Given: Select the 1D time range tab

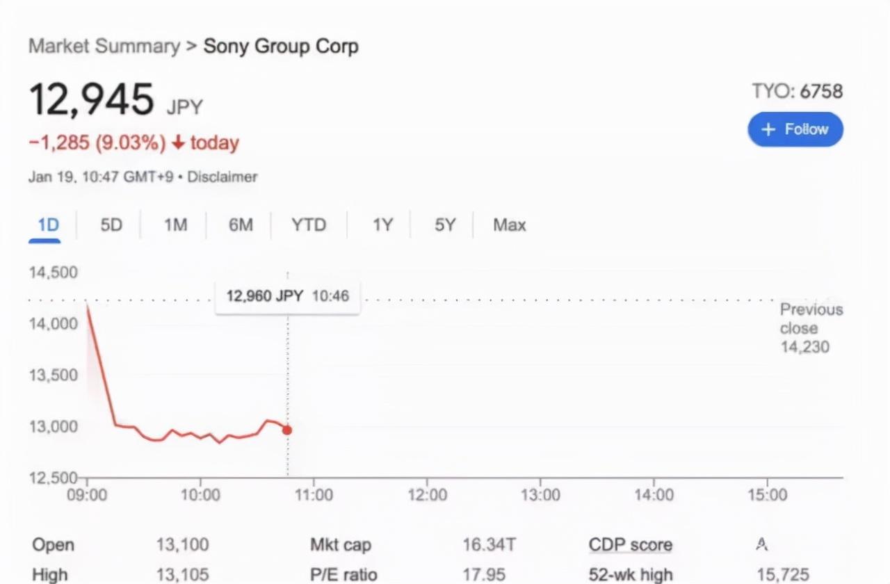Looking at the screenshot, I should [48, 225].
